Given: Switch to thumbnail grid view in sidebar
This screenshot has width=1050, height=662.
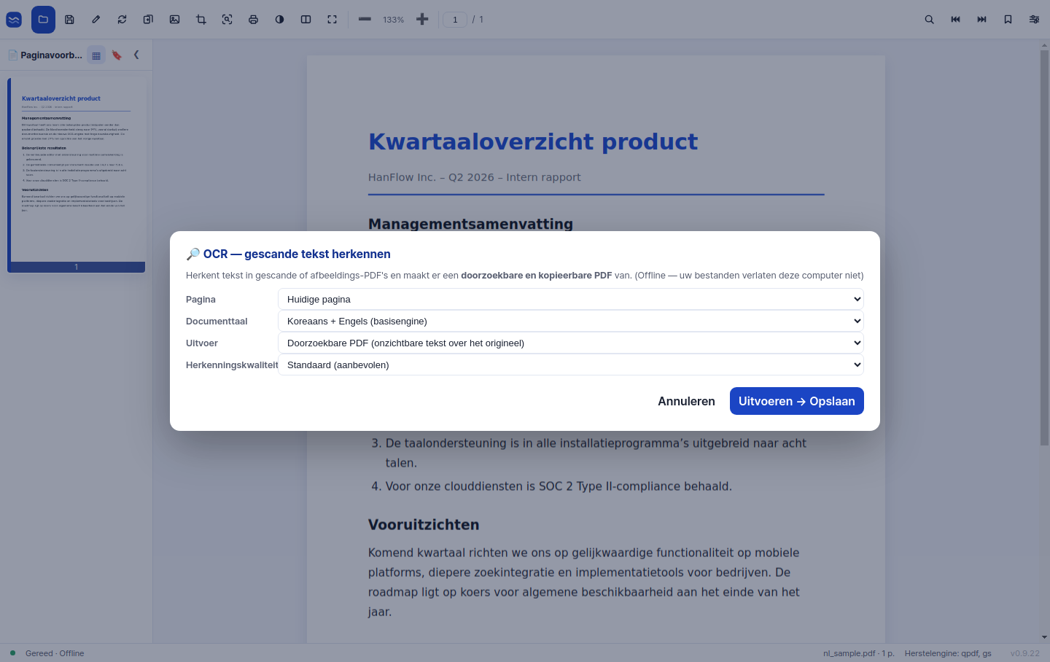Looking at the screenshot, I should point(96,55).
